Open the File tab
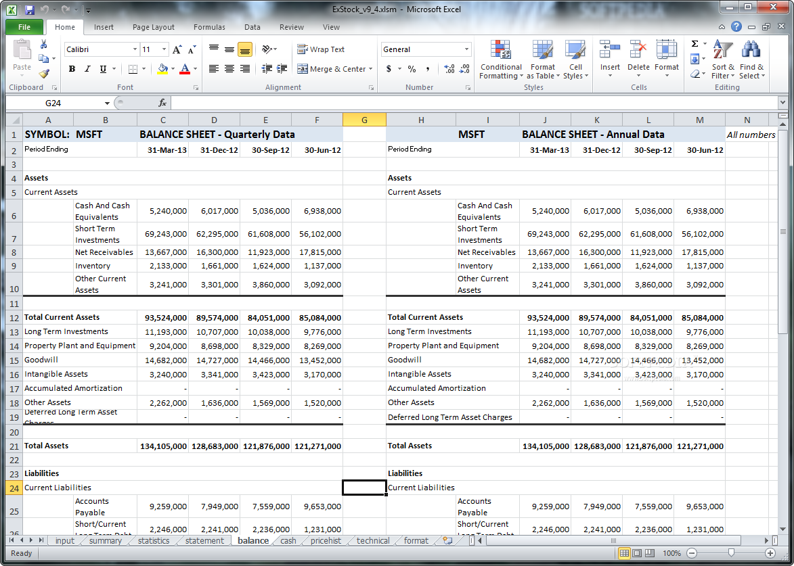This screenshot has height=566, width=794. [24, 27]
